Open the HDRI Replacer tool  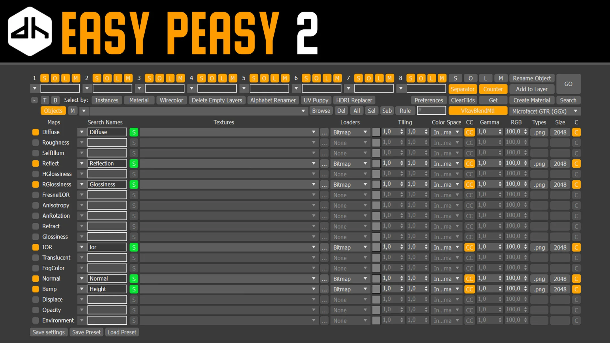tap(354, 100)
